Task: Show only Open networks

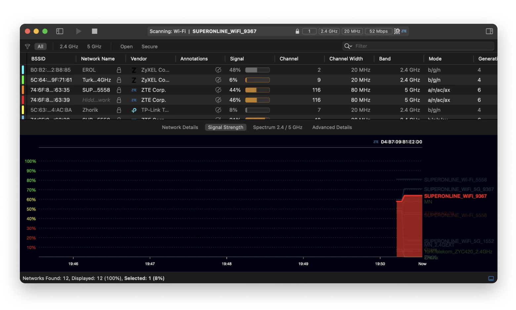Action: coord(126,47)
